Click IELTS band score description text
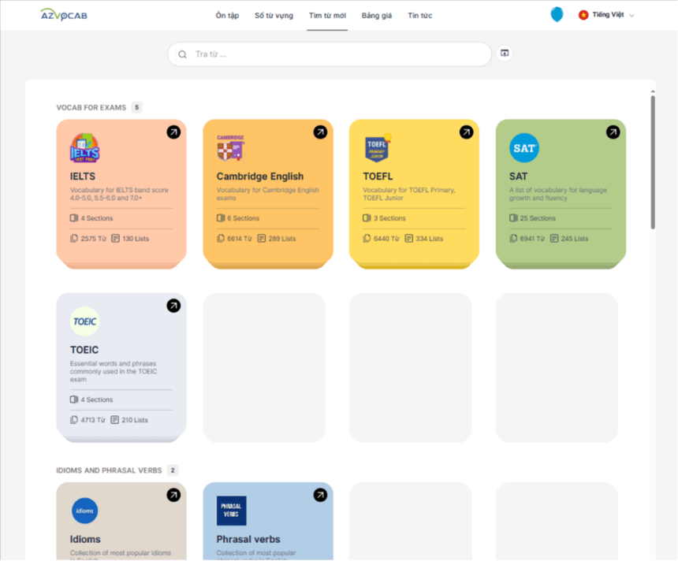The image size is (678, 561). 119,194
